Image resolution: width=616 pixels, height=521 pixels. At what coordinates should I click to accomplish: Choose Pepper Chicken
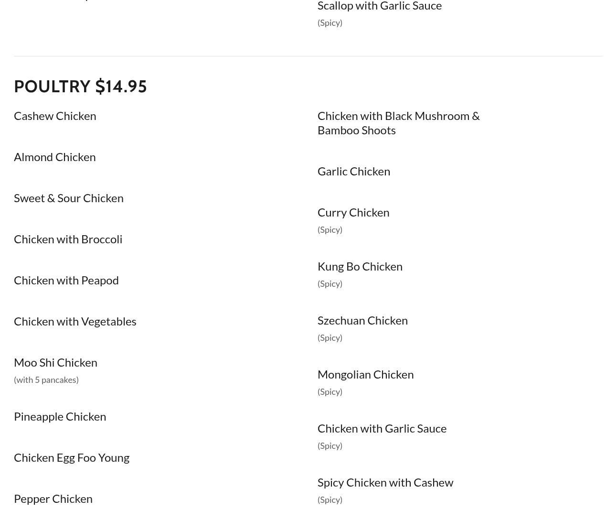[53, 499]
